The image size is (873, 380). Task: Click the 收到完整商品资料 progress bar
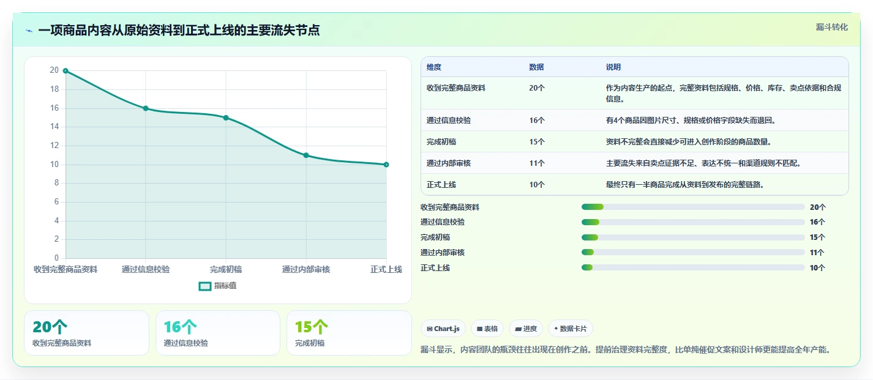coord(693,207)
